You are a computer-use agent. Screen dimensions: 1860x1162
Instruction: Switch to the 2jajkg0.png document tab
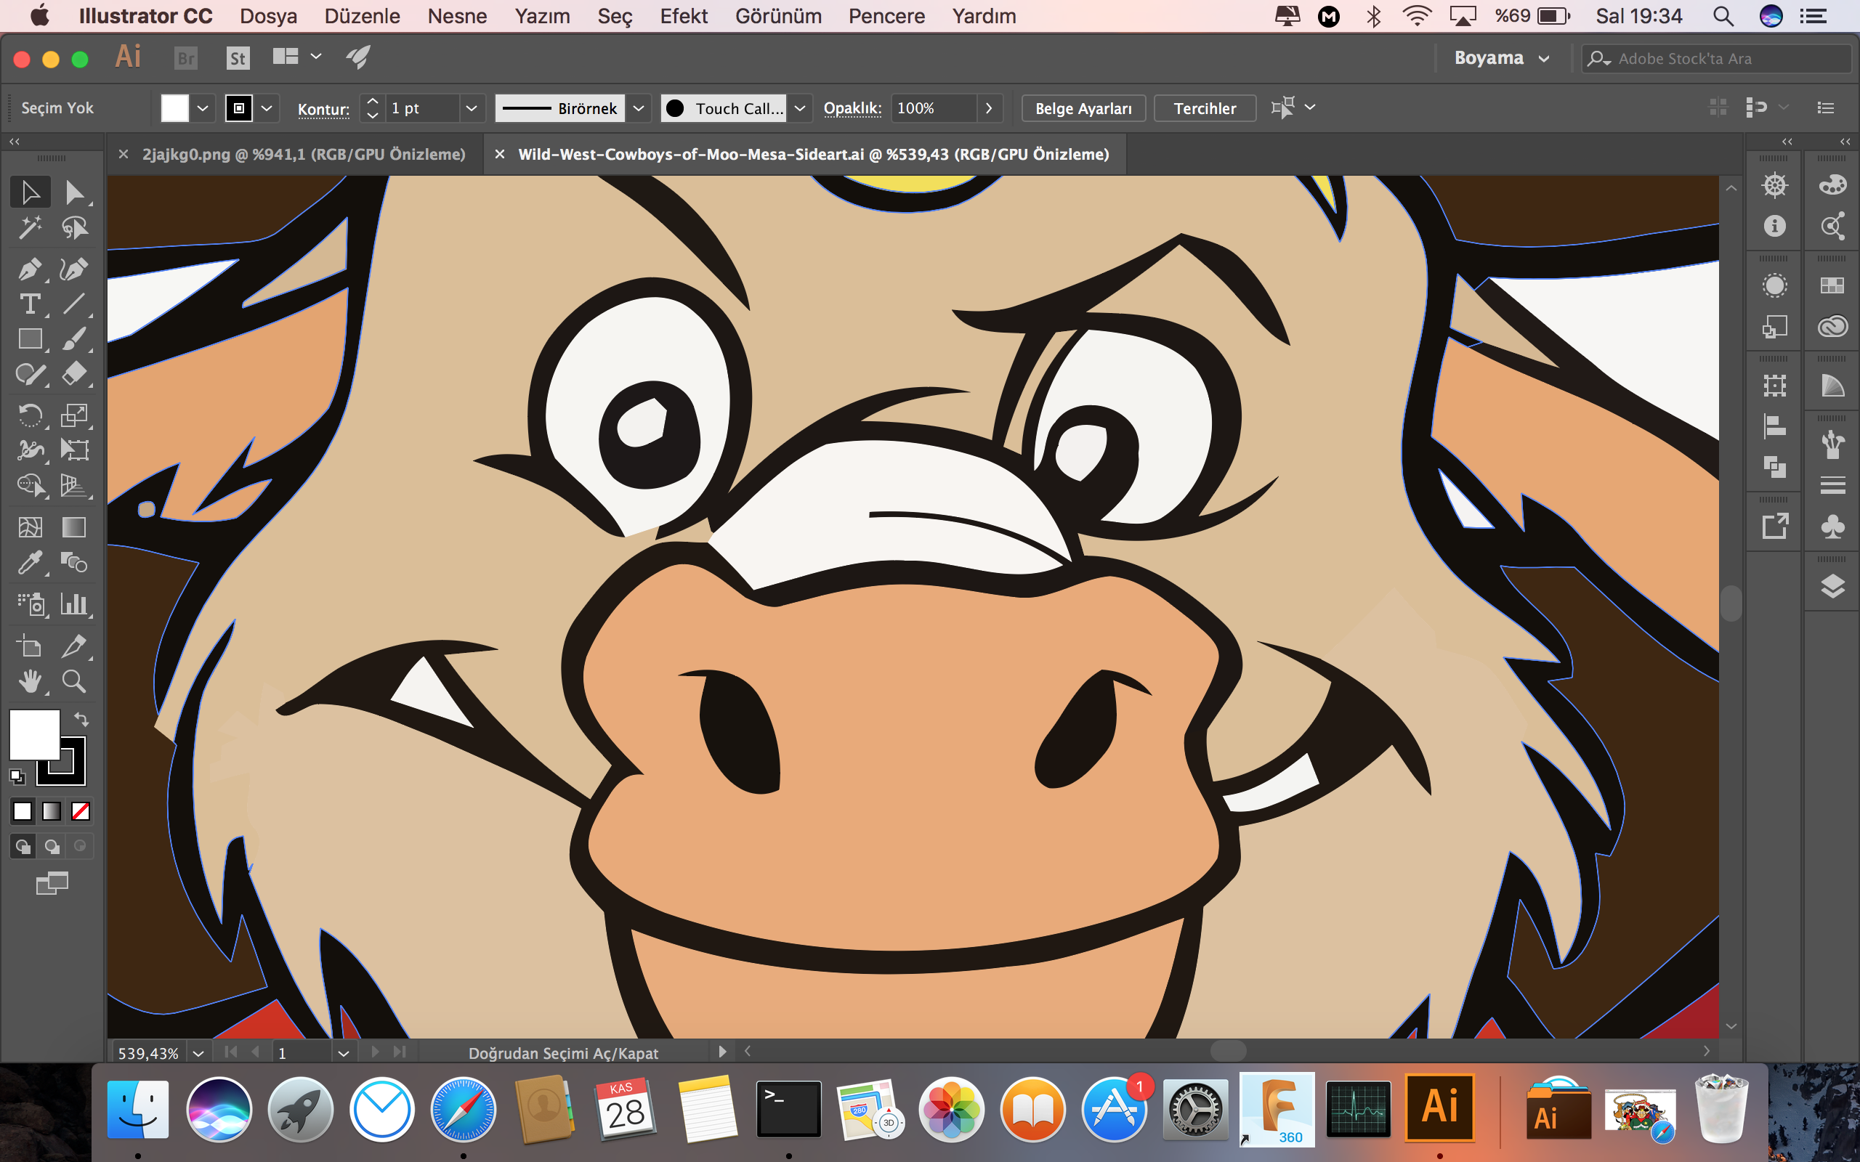click(x=304, y=155)
